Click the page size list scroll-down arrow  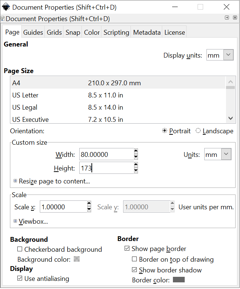(x=230, y=118)
